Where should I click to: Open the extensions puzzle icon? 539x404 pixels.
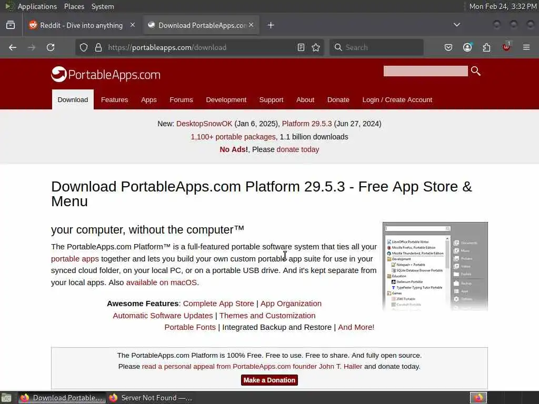coord(486,47)
